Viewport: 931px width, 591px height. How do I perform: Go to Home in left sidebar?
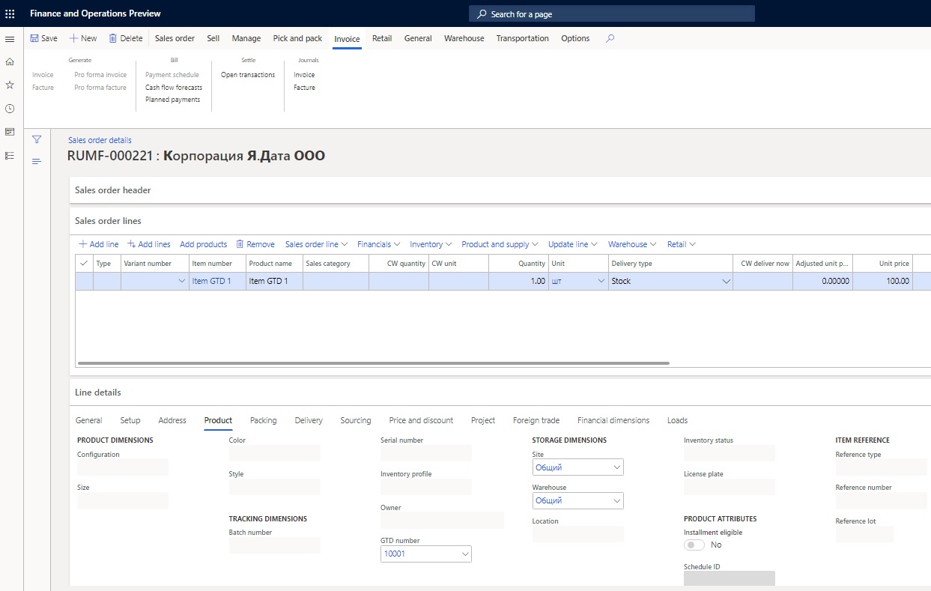point(10,61)
